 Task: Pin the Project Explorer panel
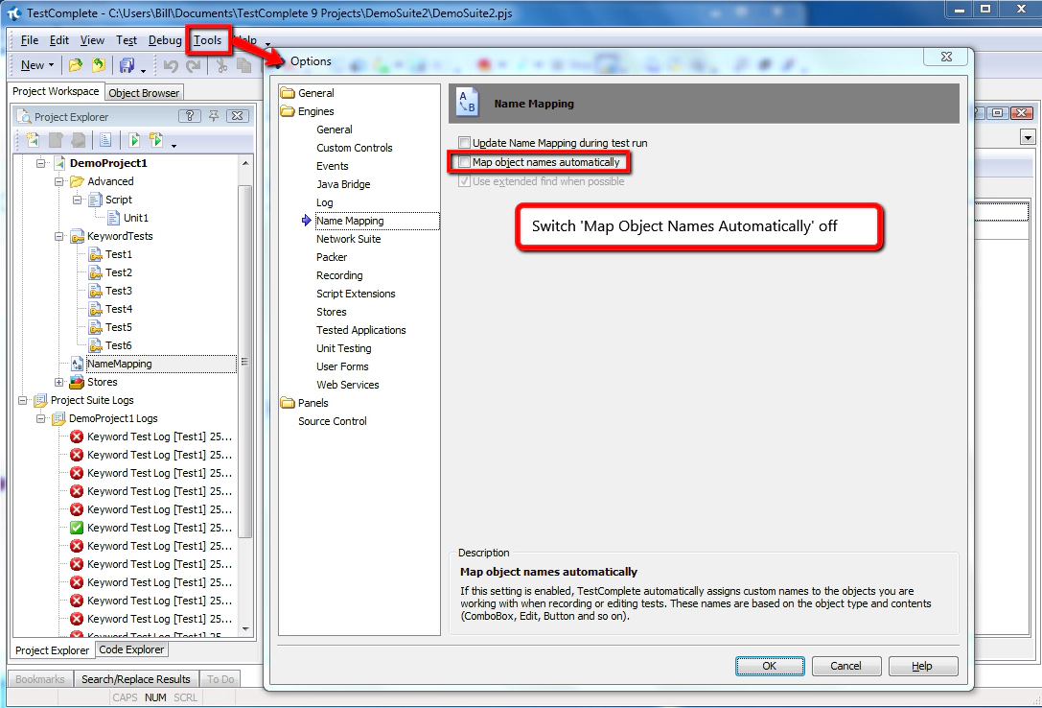point(212,115)
